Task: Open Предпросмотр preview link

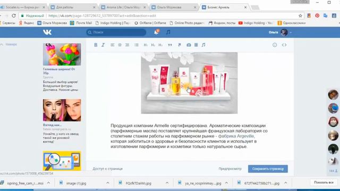Action: [x=230, y=169]
